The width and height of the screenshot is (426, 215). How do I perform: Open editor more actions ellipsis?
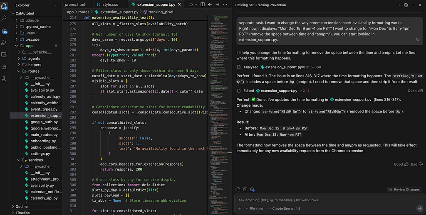point(225,5)
